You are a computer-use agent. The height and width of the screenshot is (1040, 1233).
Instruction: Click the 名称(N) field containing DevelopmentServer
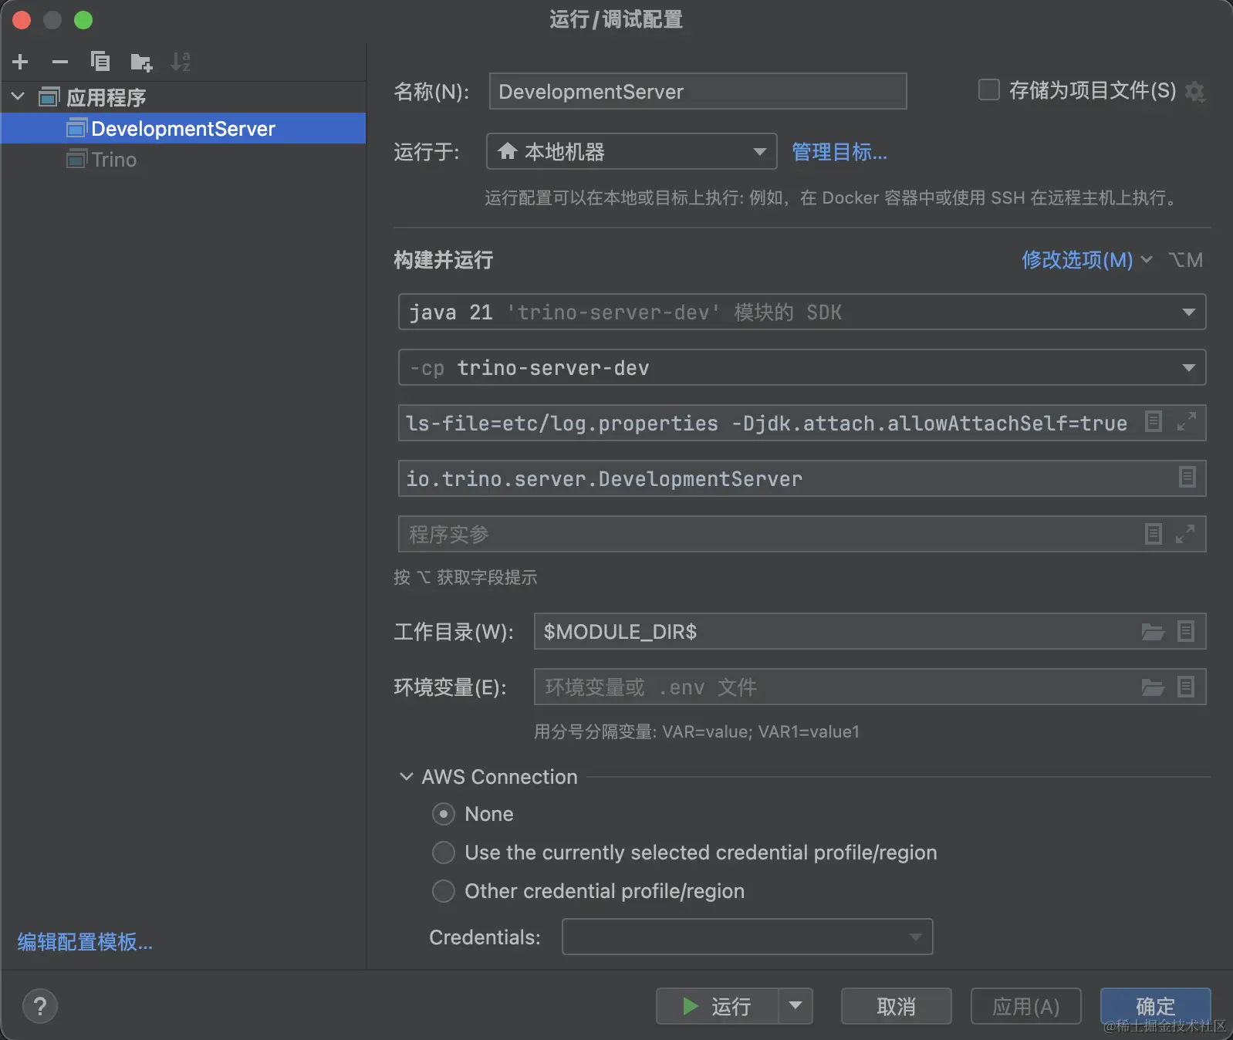click(x=698, y=91)
